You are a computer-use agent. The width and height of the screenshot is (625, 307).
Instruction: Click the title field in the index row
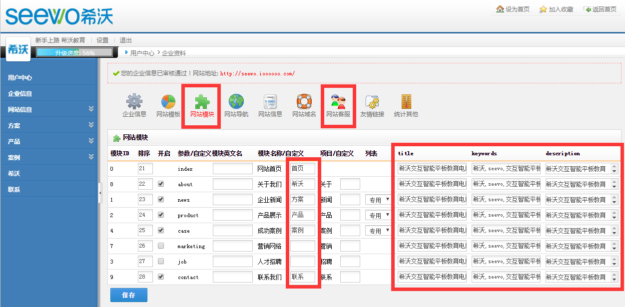(432, 169)
